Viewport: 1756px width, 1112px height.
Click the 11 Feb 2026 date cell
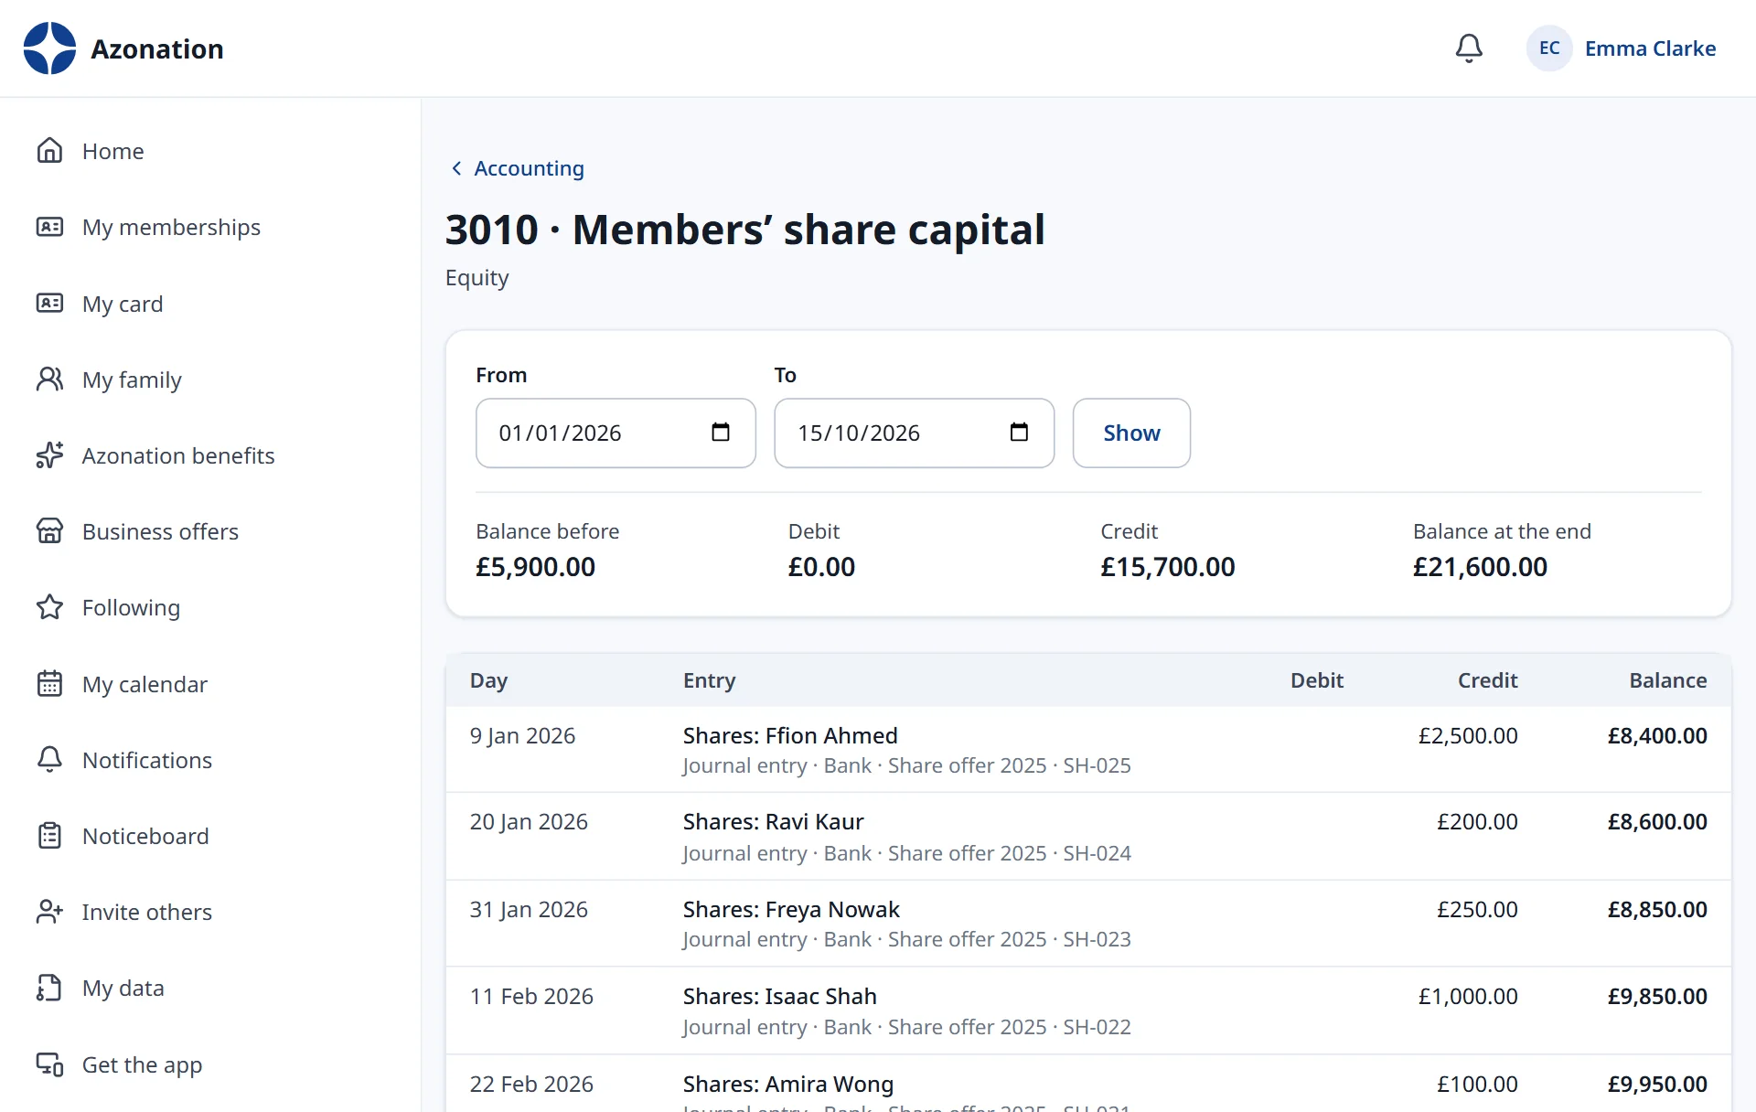click(x=531, y=996)
